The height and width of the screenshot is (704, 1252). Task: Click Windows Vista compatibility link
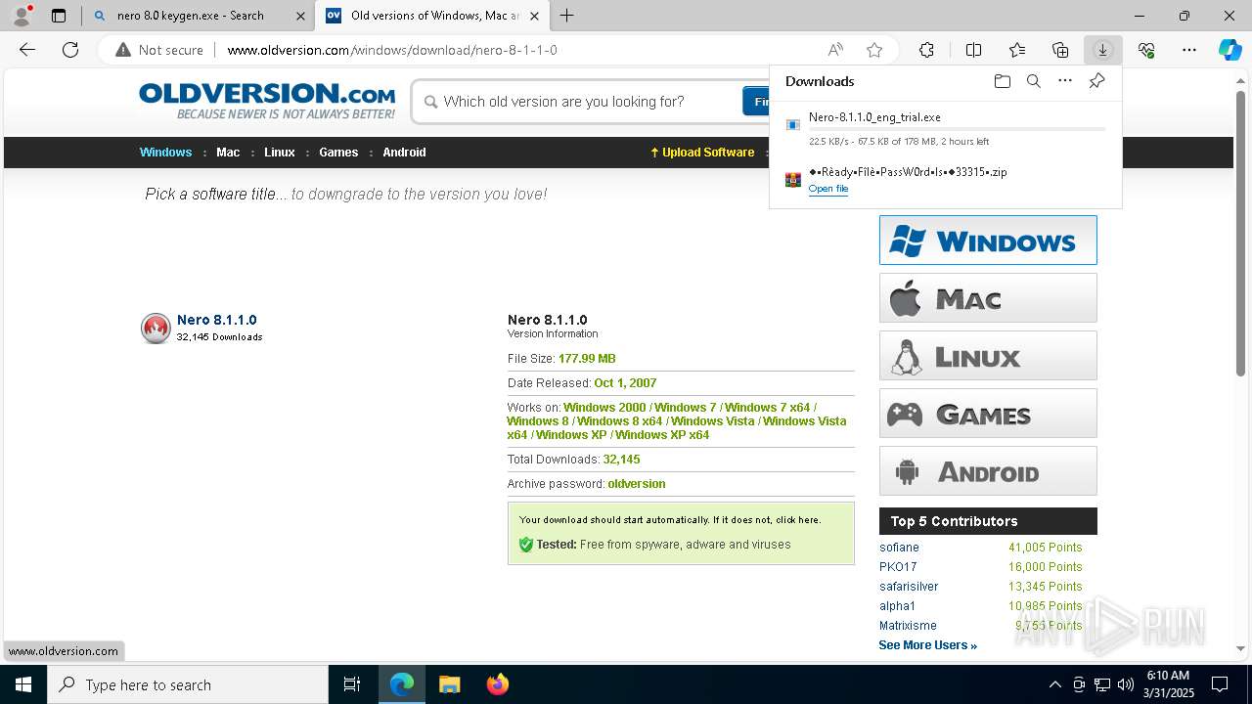(712, 421)
